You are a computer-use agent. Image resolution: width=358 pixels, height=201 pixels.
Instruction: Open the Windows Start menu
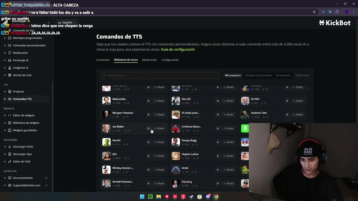142,197
